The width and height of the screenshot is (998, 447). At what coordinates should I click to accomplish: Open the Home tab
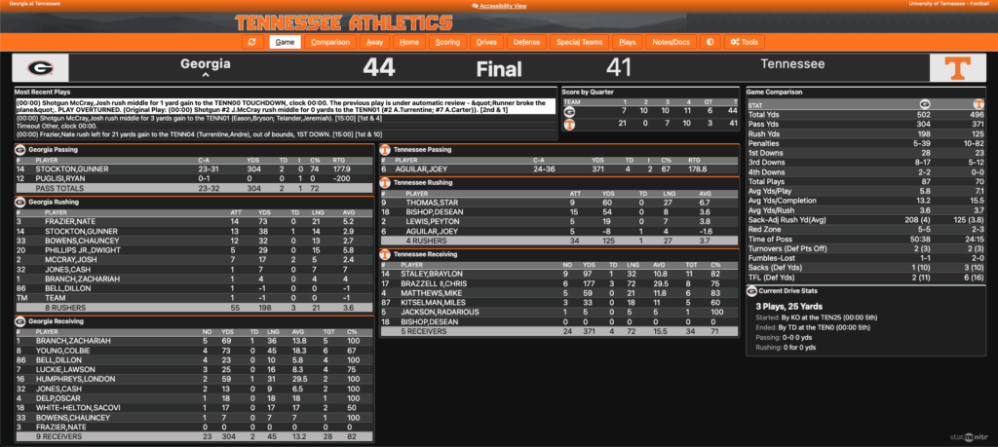[409, 42]
